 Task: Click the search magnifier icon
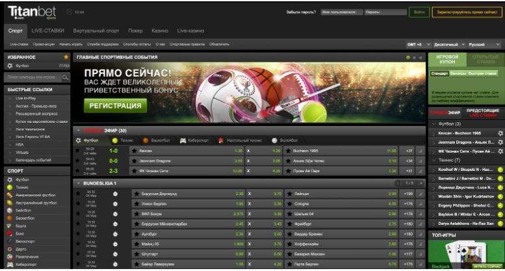[x=66, y=77]
